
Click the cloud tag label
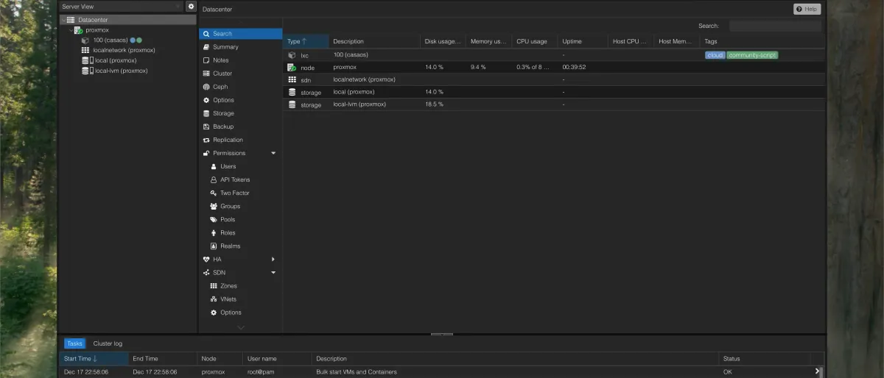point(715,55)
